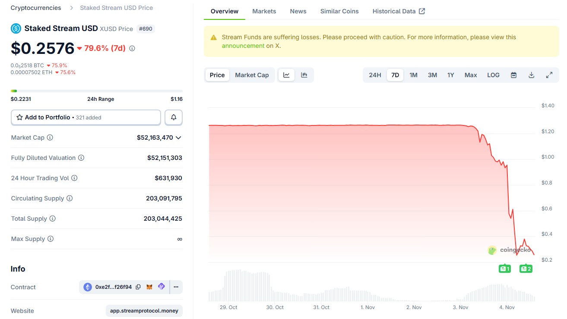The image size is (567, 319).
Task: Toggle chart to Market Cap view
Action: pyautogui.click(x=252, y=75)
